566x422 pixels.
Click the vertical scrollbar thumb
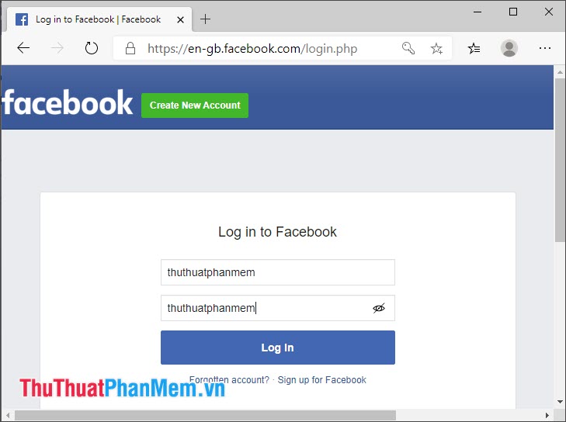pyautogui.click(x=560, y=161)
